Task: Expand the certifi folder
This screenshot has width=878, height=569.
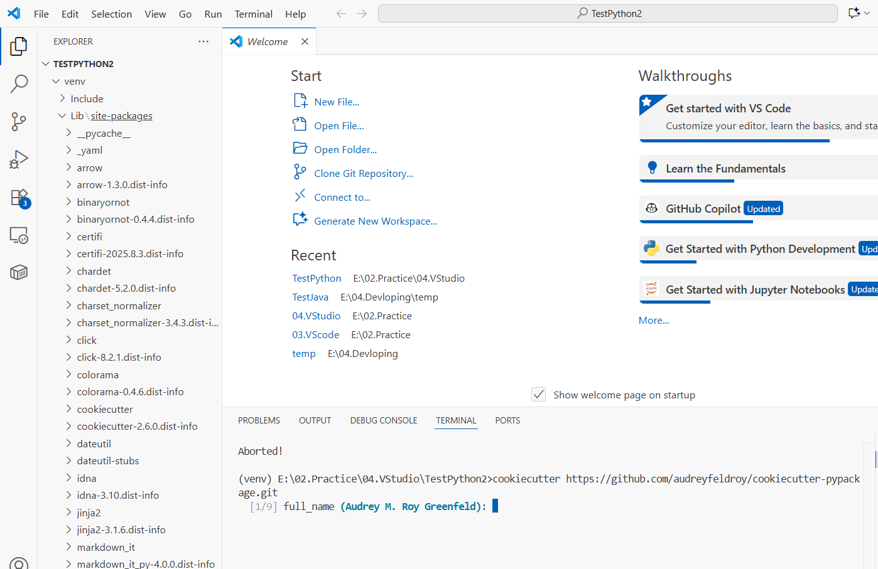Action: click(69, 237)
